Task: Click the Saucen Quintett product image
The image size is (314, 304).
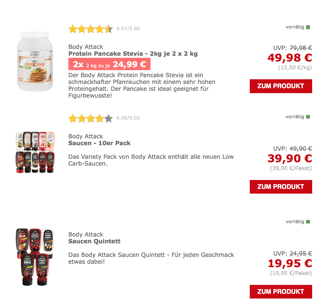Action: 35,257
